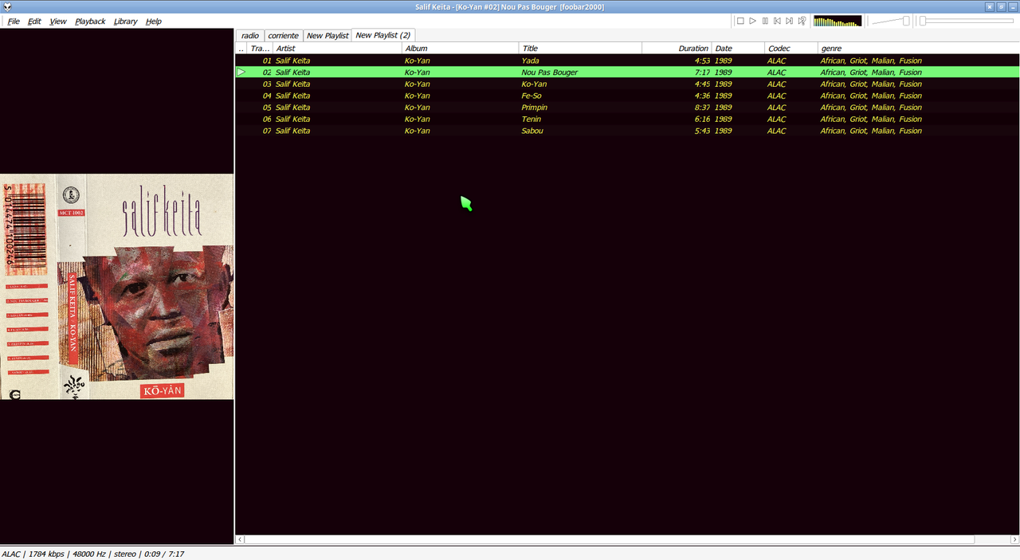Click the Track number column header
This screenshot has width=1020, height=560.
pos(260,49)
